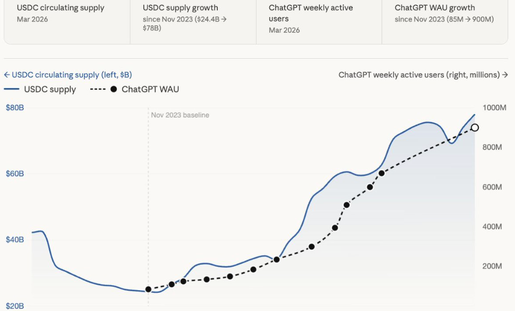Click the 1000M right axis label

pos(494,108)
